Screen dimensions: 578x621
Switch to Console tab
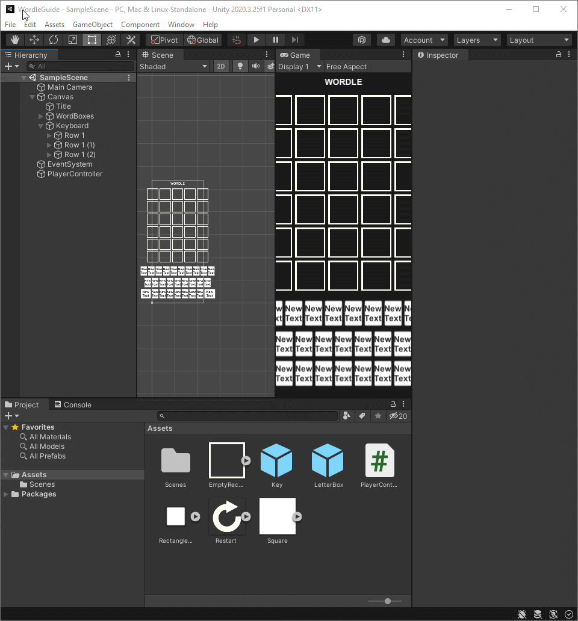(73, 404)
